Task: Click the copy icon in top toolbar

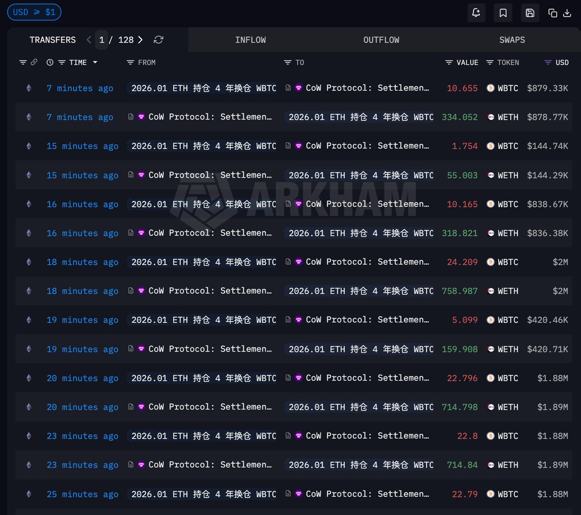Action: tap(552, 13)
